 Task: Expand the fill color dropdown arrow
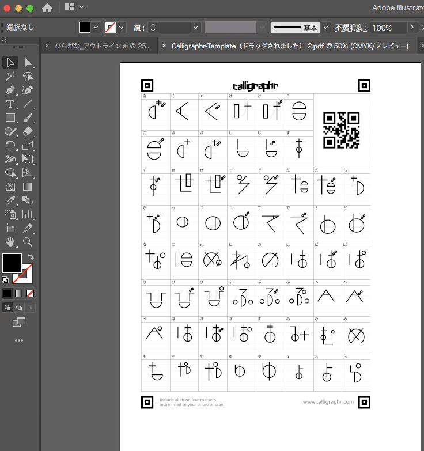coord(96,28)
